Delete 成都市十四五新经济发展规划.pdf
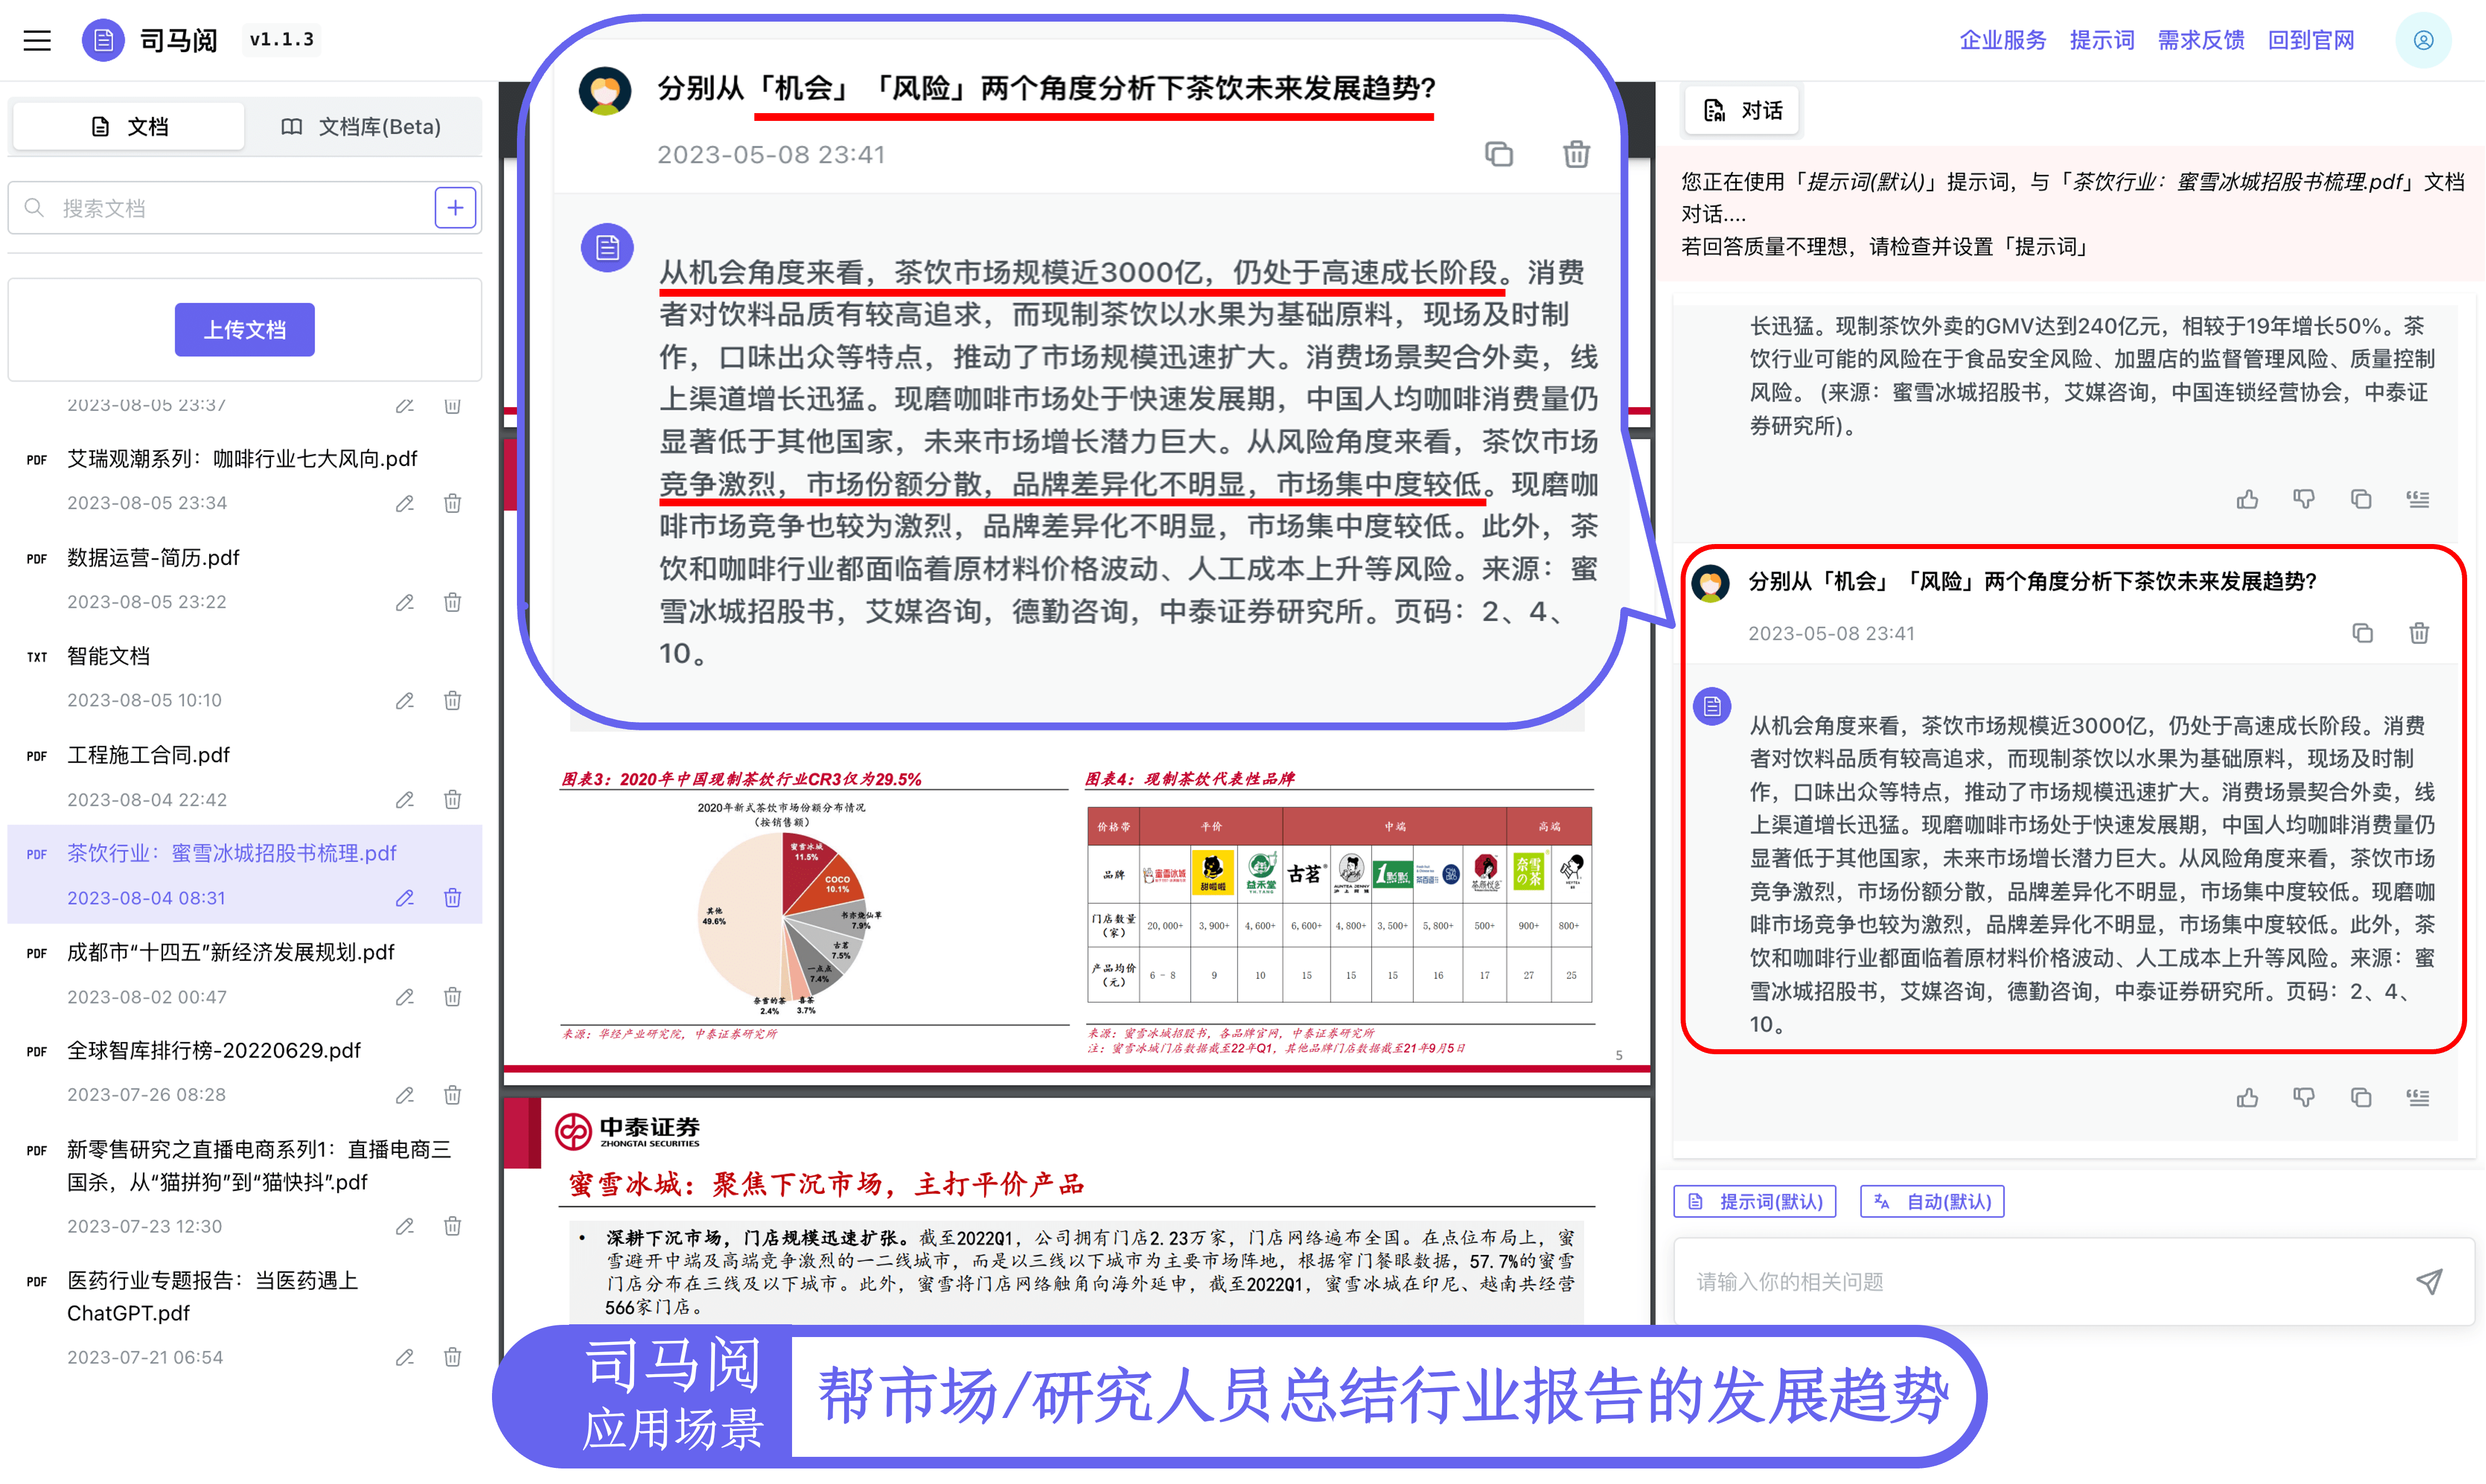This screenshot has width=2486, height=1484. pos(452,997)
